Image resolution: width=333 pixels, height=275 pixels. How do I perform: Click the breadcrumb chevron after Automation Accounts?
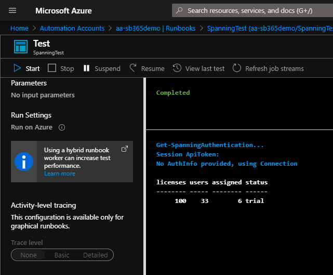pyautogui.click(x=110, y=28)
